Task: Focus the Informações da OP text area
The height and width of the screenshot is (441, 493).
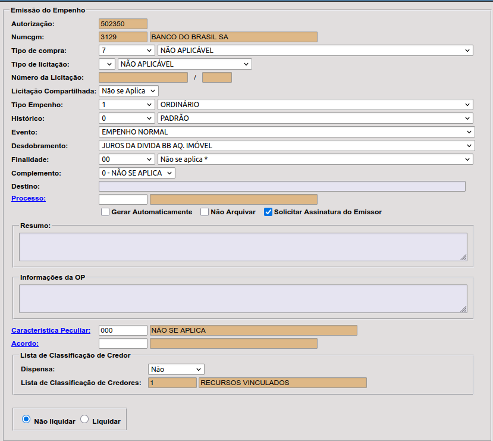Action: (243, 299)
